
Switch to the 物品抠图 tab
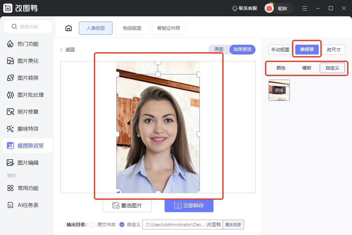(132, 28)
